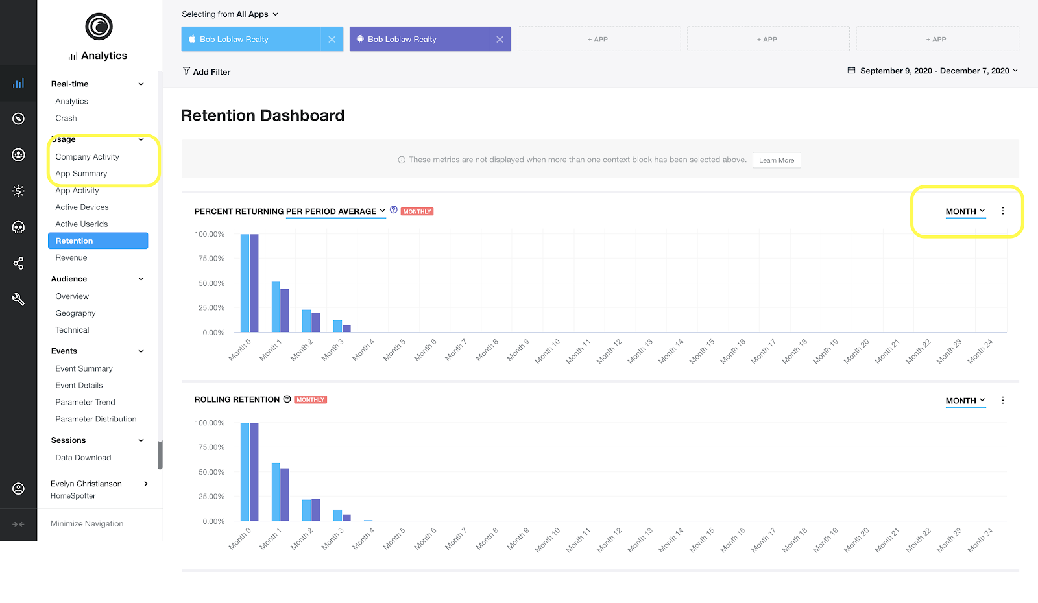This screenshot has width=1038, height=603.
Task: Open the real-time compass icon in sidebar
Action: (x=19, y=119)
